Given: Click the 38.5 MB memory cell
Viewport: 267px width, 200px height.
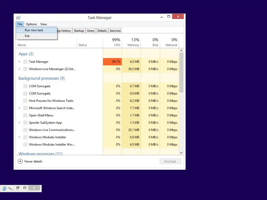Looking at the screenshot, I should (x=131, y=69).
